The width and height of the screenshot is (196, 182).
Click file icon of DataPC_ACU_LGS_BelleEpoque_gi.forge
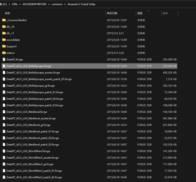coord(4,86)
